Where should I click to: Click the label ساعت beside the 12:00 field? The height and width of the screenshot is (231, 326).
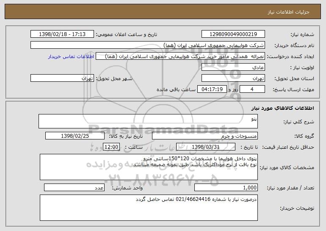[x=134, y=148]
